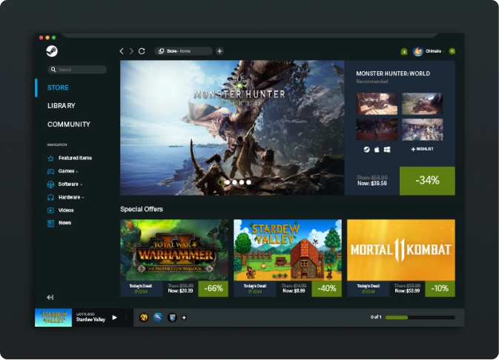499x360 pixels.
Task: Select the Store - Home tab
Action: click(x=184, y=51)
